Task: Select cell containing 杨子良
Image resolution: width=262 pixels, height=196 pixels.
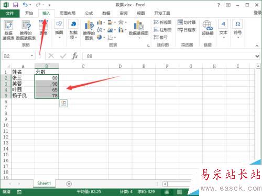Action: [x=23, y=96]
